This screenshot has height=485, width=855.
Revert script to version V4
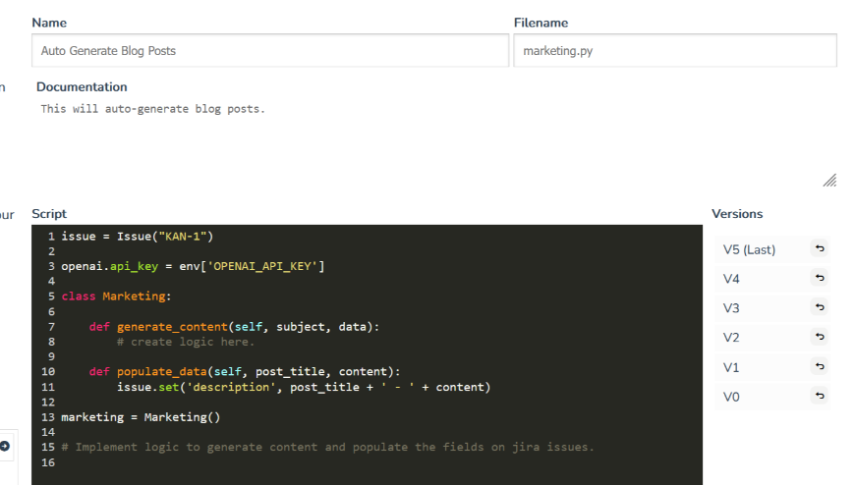click(820, 279)
